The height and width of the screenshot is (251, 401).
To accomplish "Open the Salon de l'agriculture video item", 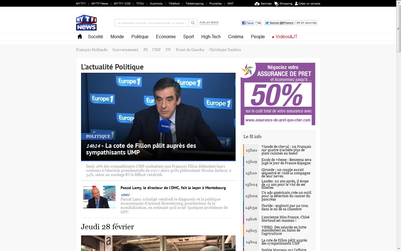I will point(284,230).
